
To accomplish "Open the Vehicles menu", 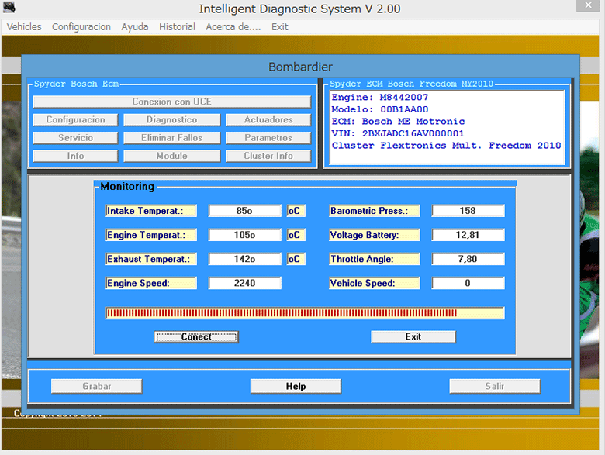I will pyautogui.click(x=24, y=27).
